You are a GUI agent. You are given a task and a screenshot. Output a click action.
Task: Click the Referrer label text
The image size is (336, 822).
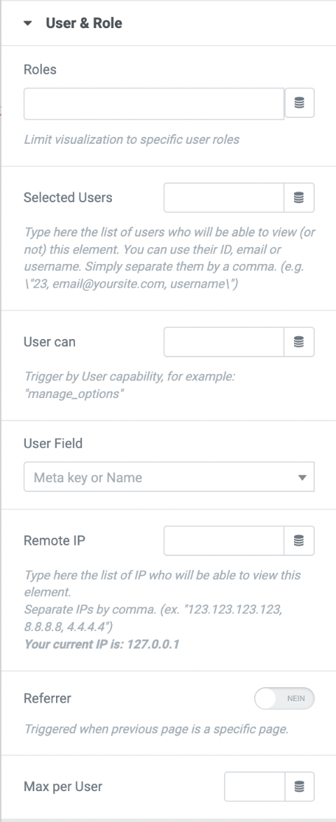(x=47, y=698)
